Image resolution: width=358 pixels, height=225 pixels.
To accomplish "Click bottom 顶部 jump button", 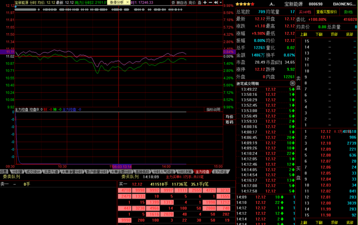I will pos(334,222).
